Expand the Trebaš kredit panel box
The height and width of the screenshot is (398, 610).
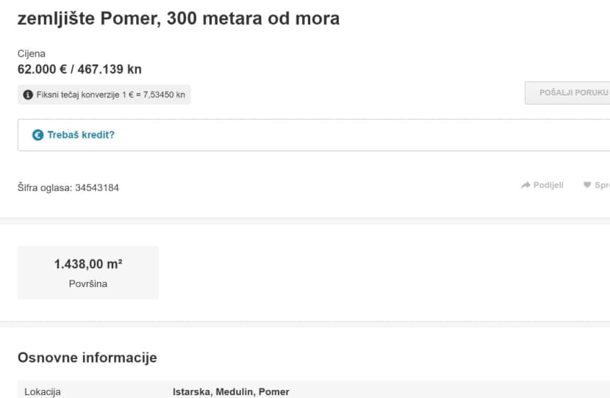pyautogui.click(x=314, y=135)
